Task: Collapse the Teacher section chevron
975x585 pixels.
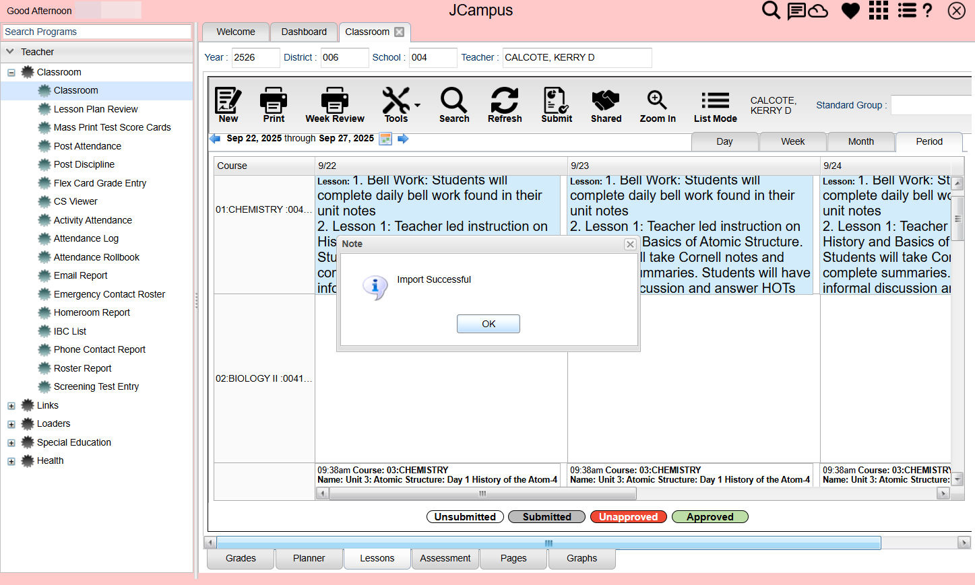Action: tap(10, 51)
